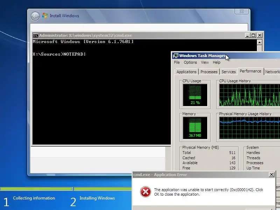Maximize the cmd.exe console window

coord(253,35)
